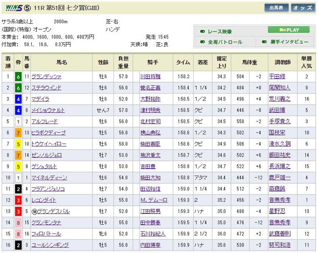Open the 騎手インタビュー jockey interview
The width and height of the screenshot is (318, 253).
coord(288,42)
